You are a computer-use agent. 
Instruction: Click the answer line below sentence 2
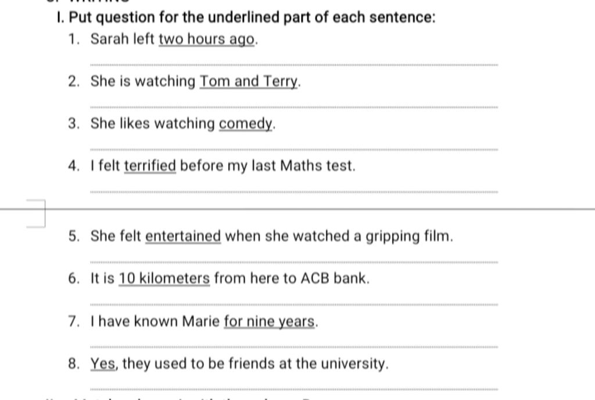(x=294, y=108)
